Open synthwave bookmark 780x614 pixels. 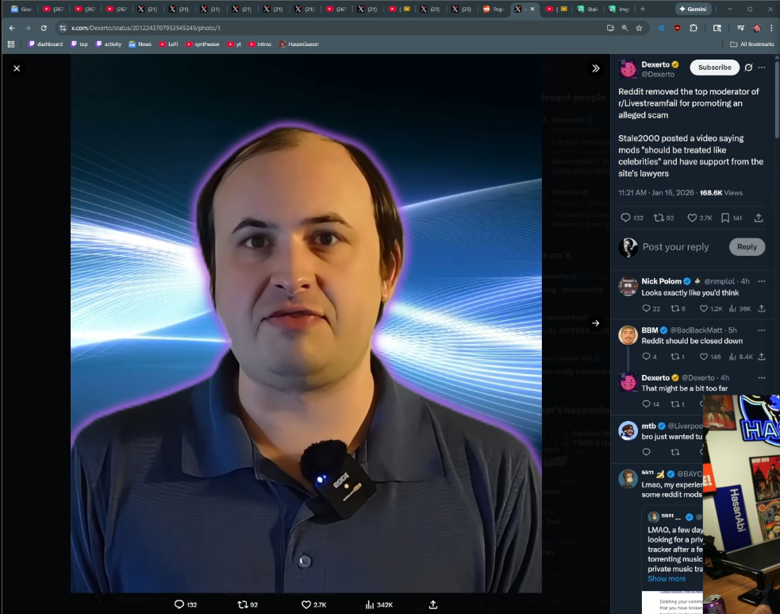click(x=202, y=44)
